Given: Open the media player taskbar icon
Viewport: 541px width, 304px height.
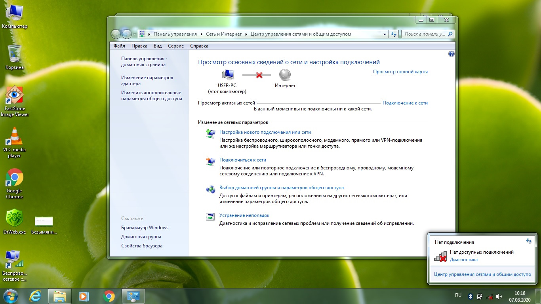Looking at the screenshot, I should coord(84,296).
